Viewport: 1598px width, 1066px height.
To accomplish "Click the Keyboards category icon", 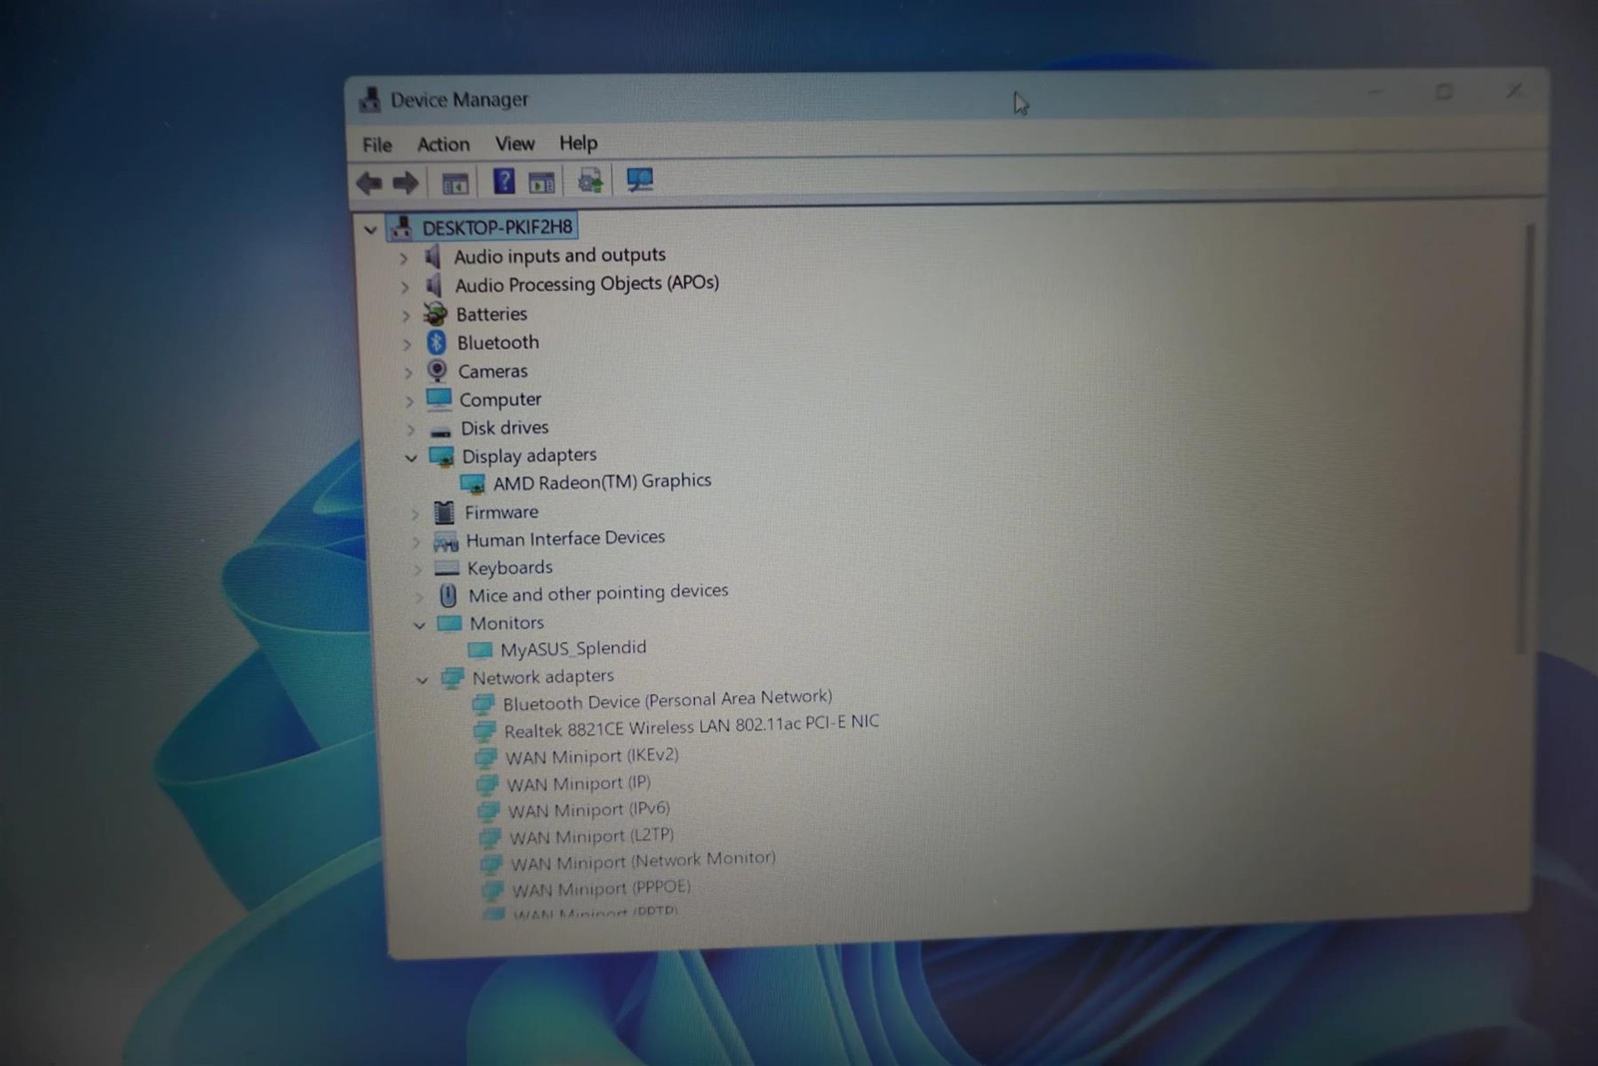I will [x=446, y=568].
